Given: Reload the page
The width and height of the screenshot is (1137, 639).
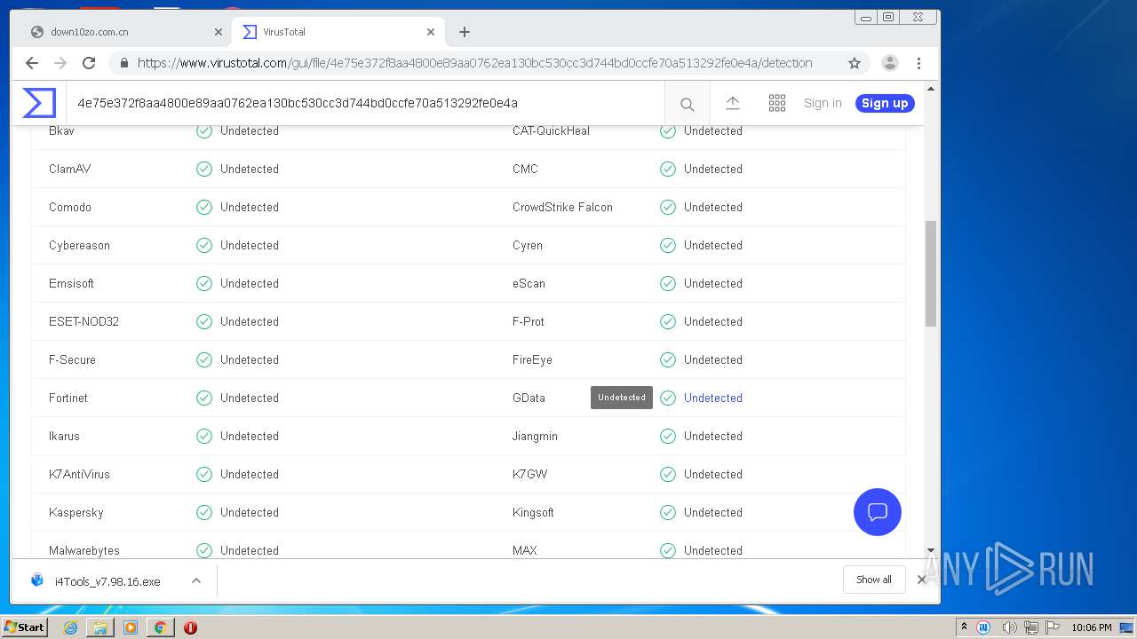Looking at the screenshot, I should [89, 63].
